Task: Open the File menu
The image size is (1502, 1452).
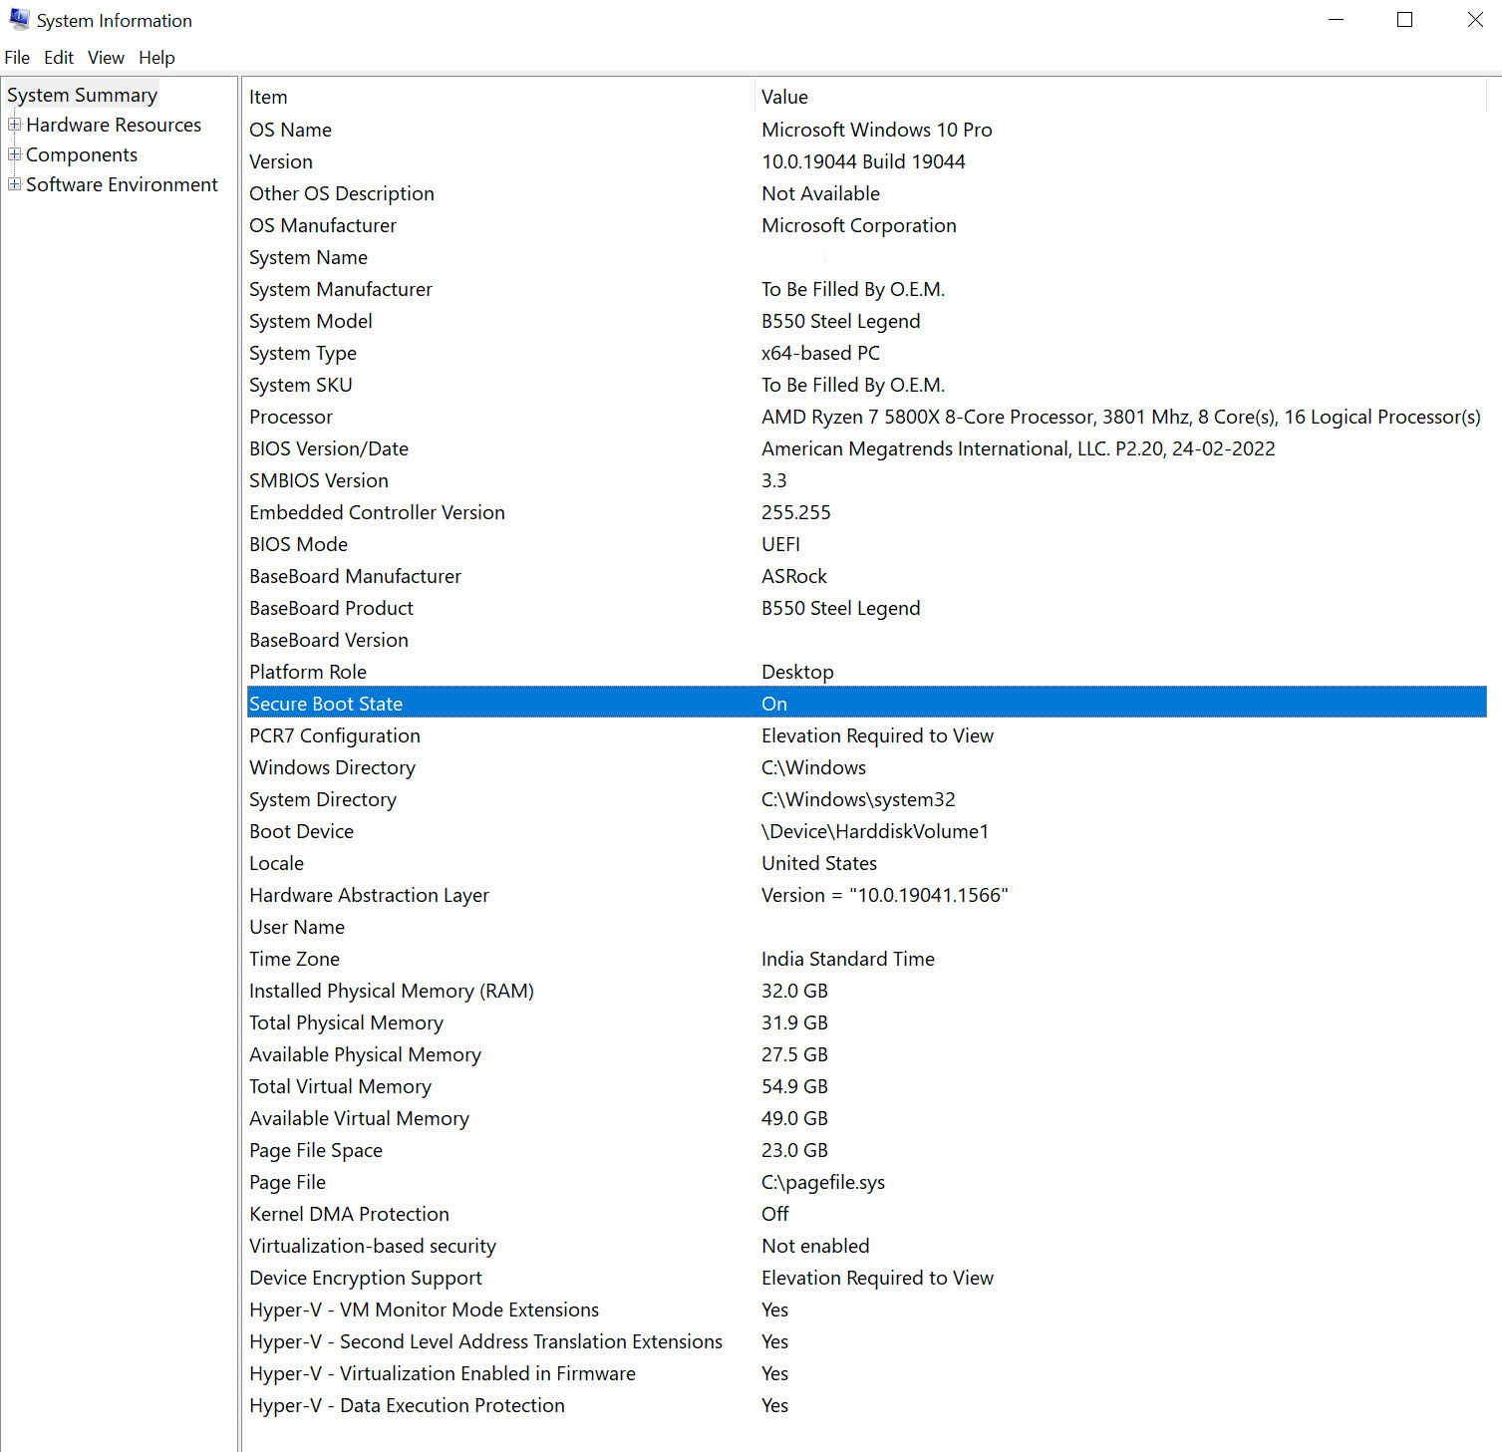Action: click(17, 58)
